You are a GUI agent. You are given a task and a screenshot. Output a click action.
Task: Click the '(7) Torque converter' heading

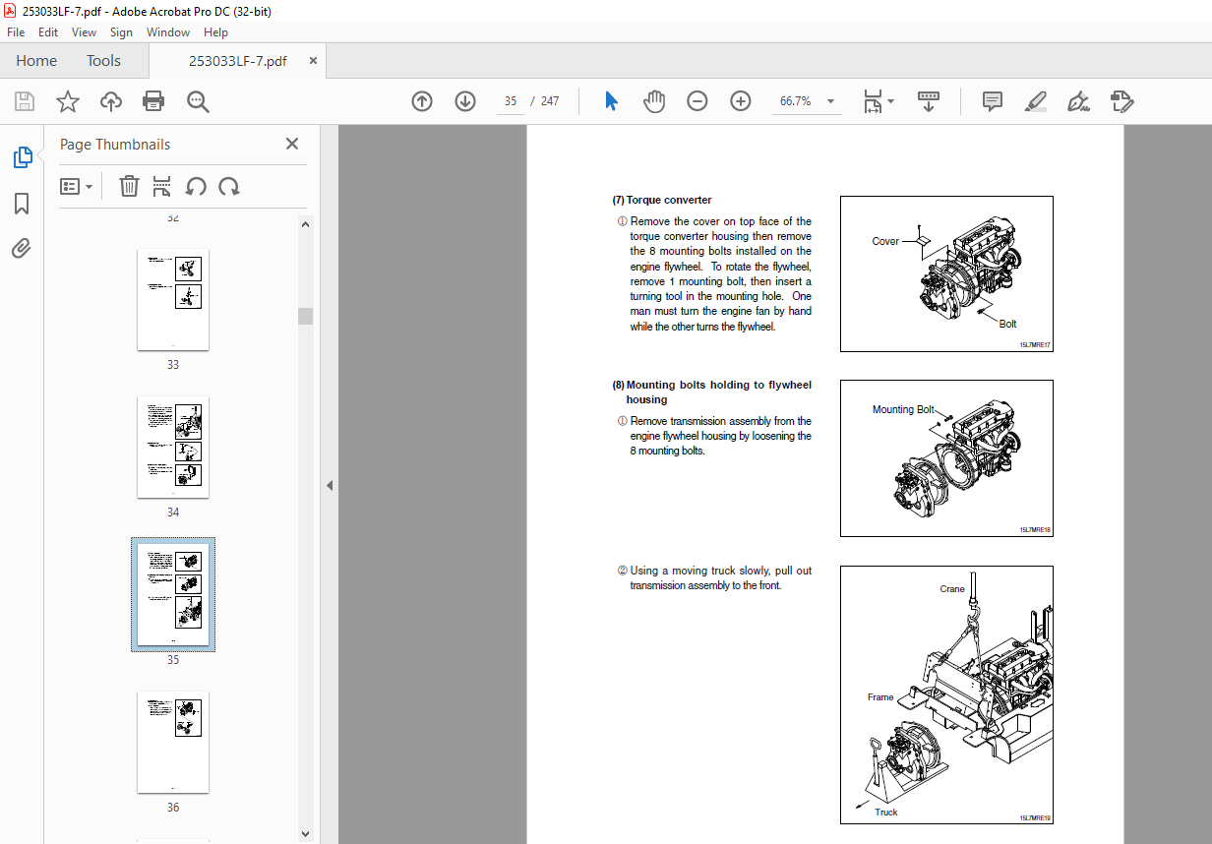[662, 200]
